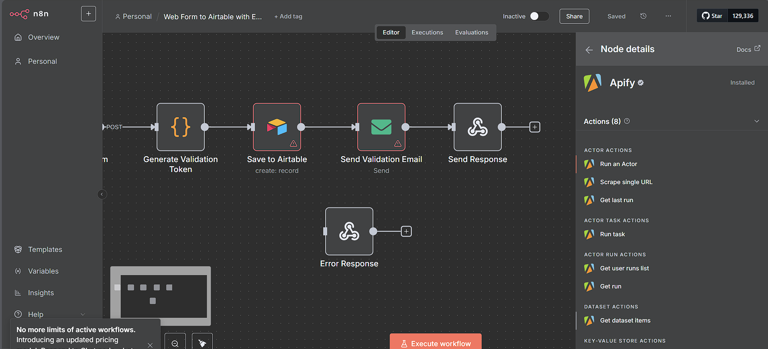Select the Send Response webhook node
Image resolution: width=768 pixels, height=349 pixels.
click(478, 127)
